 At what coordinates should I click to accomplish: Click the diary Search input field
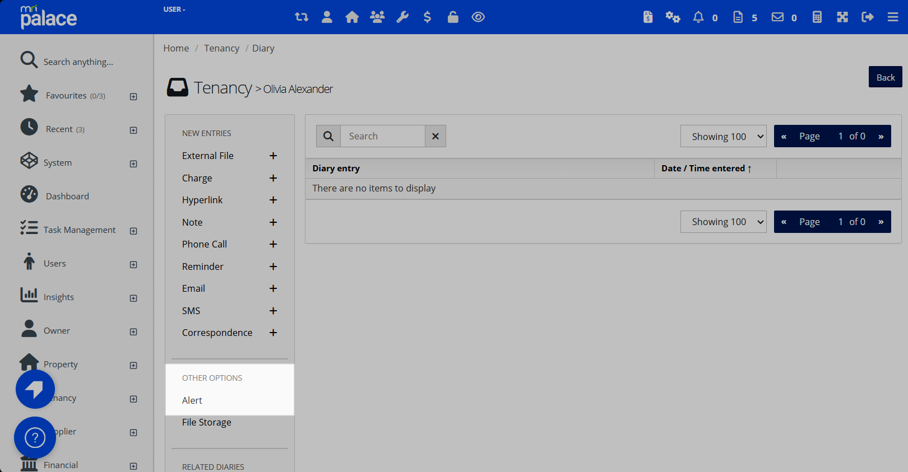(383, 136)
